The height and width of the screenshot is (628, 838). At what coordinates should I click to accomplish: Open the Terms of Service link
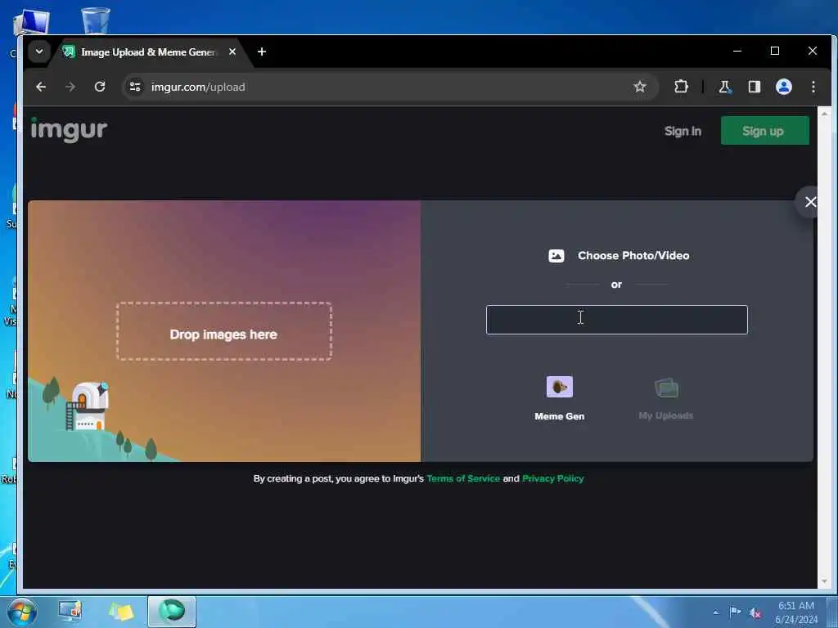pyautogui.click(x=463, y=478)
